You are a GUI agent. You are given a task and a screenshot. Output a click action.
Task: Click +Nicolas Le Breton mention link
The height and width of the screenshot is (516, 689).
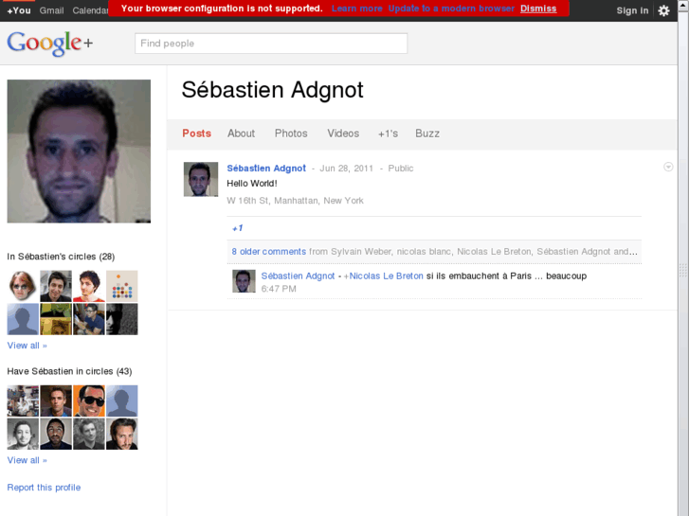tap(383, 276)
